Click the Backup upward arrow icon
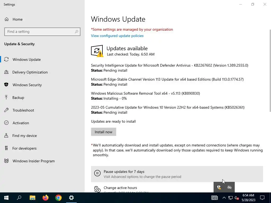Image resolution: width=271 pixels, height=203 pixels. (6, 97)
